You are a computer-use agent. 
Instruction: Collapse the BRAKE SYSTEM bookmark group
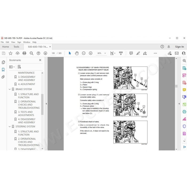point(10,89)
